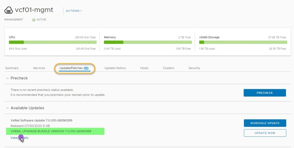Click the update count badge on Update/Patches
The width and height of the screenshot is (294, 148).
point(86,68)
